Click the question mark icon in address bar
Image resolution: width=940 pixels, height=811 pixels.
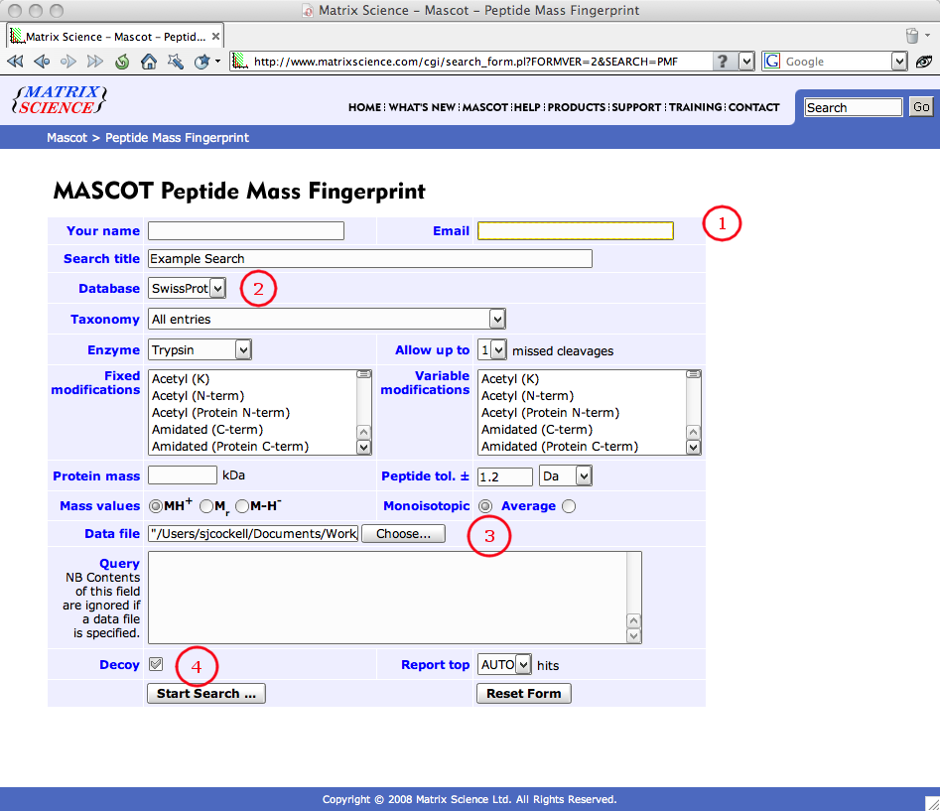coord(724,62)
